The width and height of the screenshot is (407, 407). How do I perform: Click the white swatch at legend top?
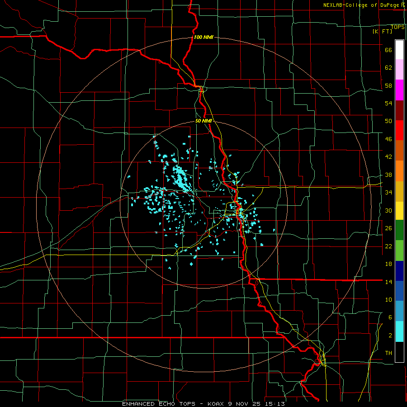point(399,50)
